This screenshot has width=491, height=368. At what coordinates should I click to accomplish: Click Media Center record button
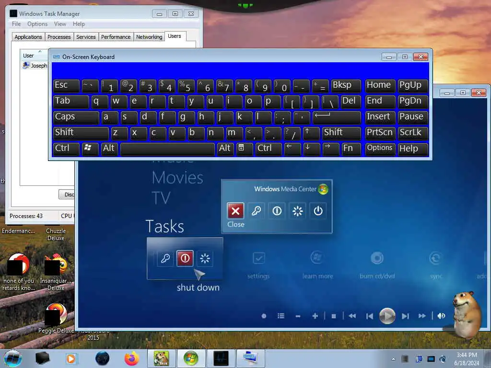[264, 316]
